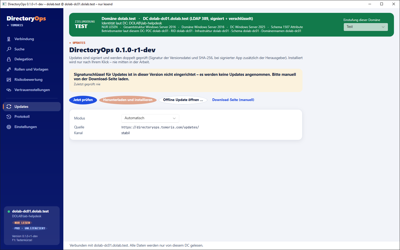
Task: Click Zuletzt geprüft: nie text
Action: pos(87,84)
